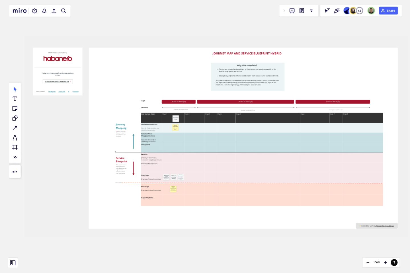The width and height of the screenshot is (410, 273).
Task: Open the Shapes tool
Action: point(15,118)
